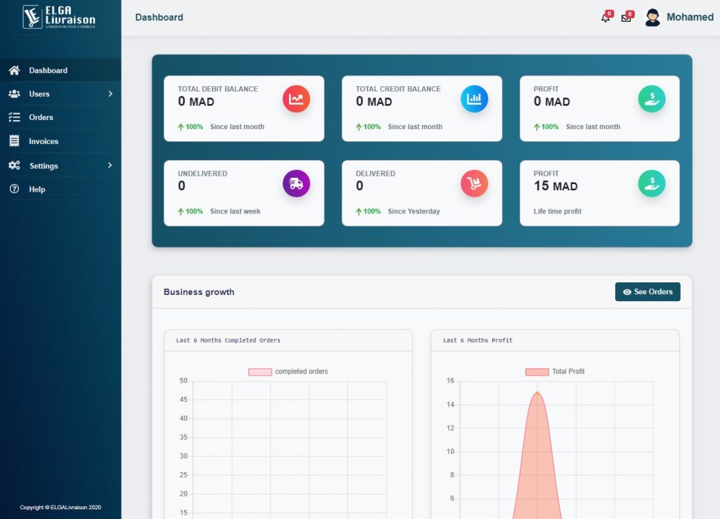Image resolution: width=720 pixels, height=519 pixels.
Task: Open the Settings menu item
Action: tap(60, 166)
